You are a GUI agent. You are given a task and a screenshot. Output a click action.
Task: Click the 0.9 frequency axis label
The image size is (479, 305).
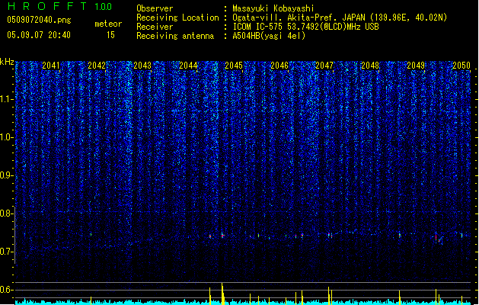(x=7, y=175)
